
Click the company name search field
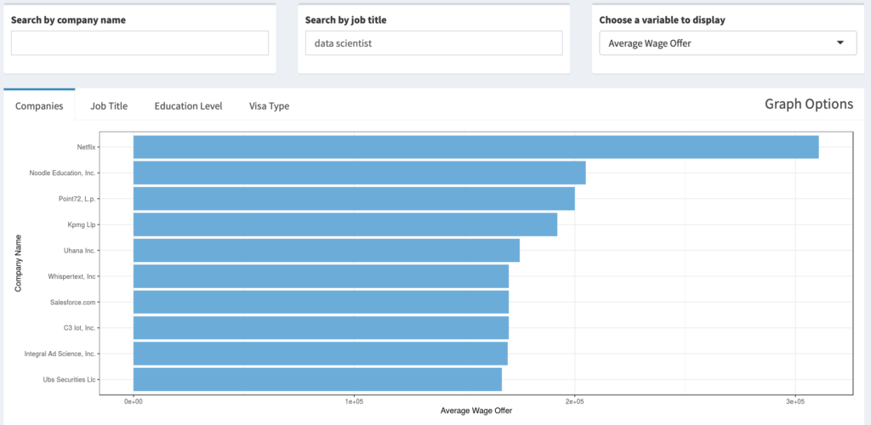(x=139, y=42)
